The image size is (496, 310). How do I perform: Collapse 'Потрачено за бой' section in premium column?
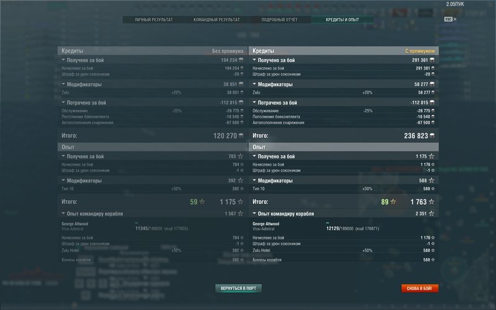(254, 103)
